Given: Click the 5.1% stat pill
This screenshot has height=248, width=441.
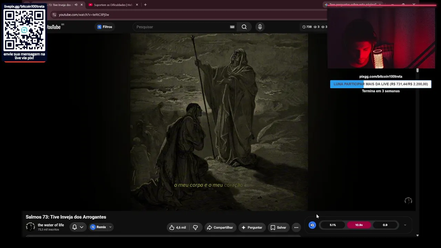Looking at the screenshot, I should 333,225.
